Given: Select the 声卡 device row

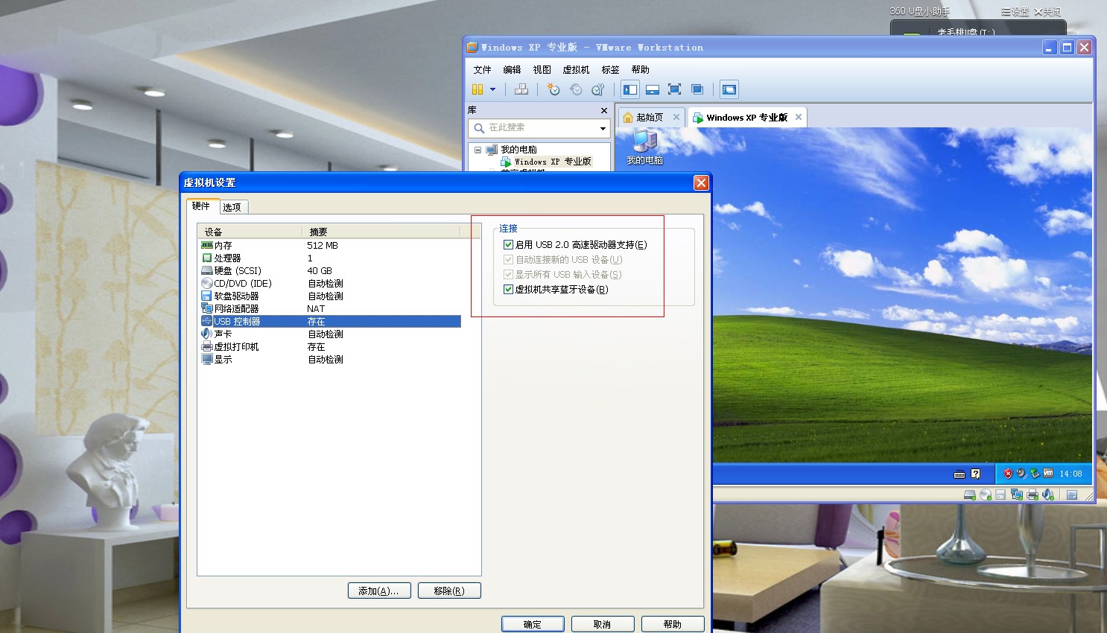Looking at the screenshot, I should pos(330,334).
